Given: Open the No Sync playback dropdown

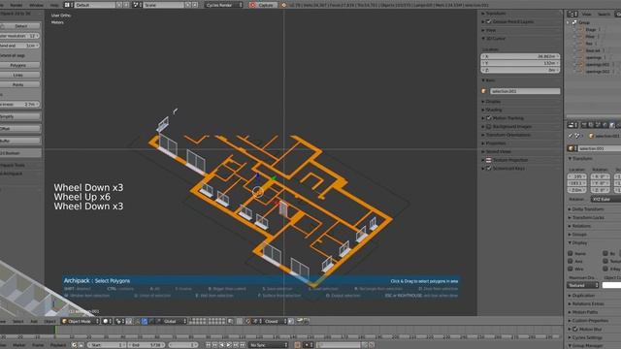Looking at the screenshot, I should coord(268,345).
